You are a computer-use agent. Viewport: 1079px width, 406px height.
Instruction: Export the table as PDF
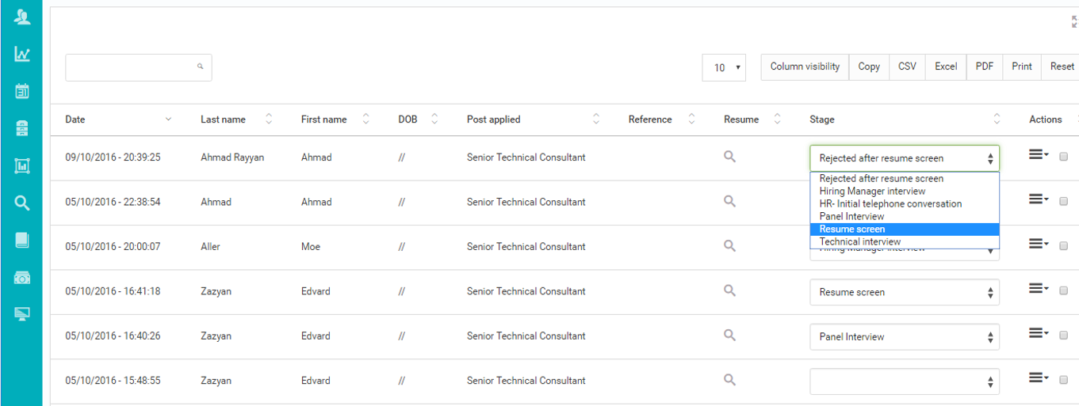click(x=984, y=66)
